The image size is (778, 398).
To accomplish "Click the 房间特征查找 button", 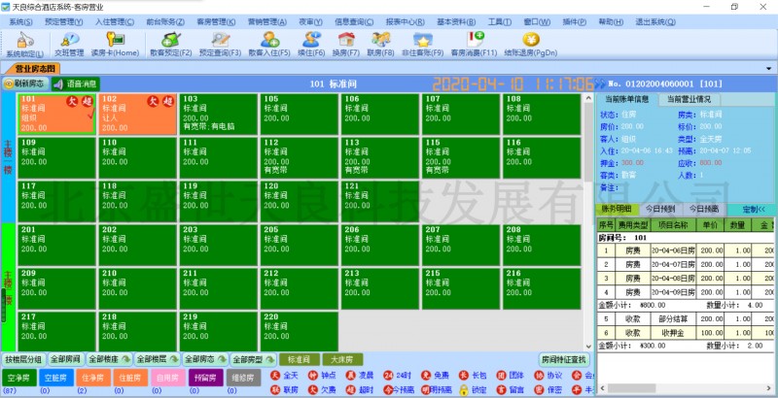I will 564,359.
